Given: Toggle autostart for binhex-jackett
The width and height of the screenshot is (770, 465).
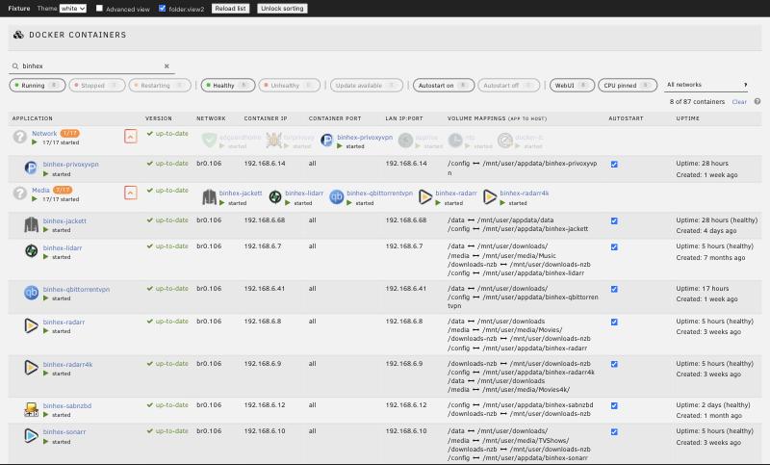Looking at the screenshot, I should pos(614,221).
